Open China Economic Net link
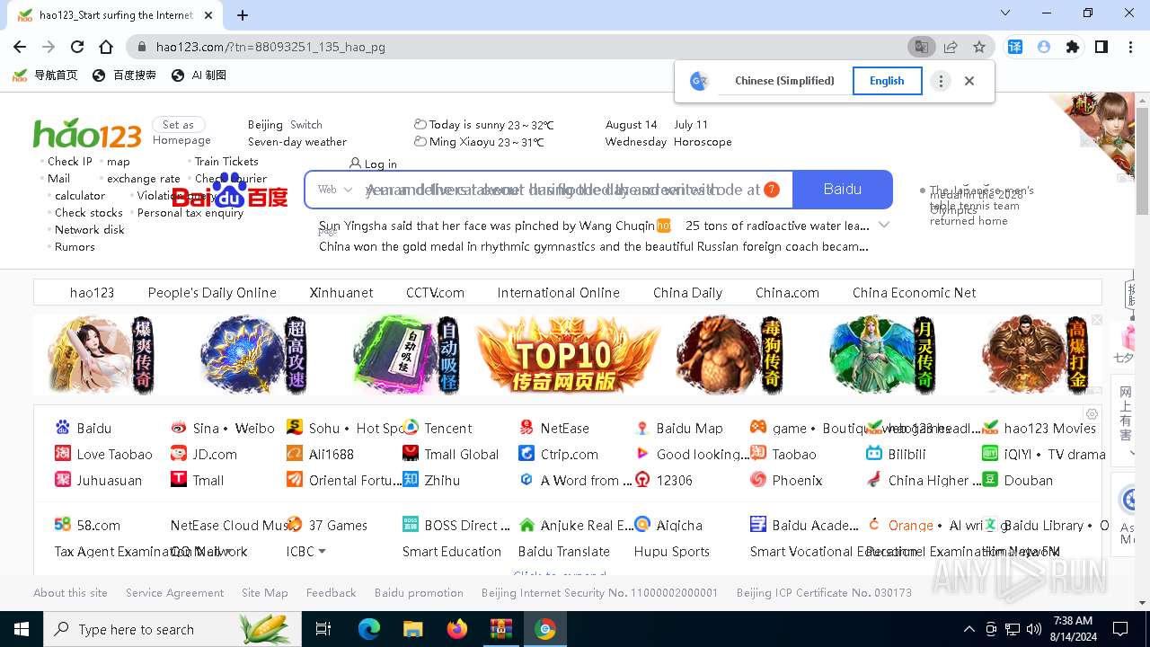The width and height of the screenshot is (1150, 647). [914, 293]
